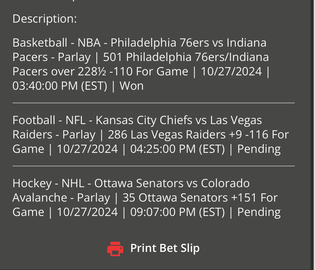This screenshot has height=270, width=315.
Task: Click the over 228½ -110 line
Action: coord(107,71)
